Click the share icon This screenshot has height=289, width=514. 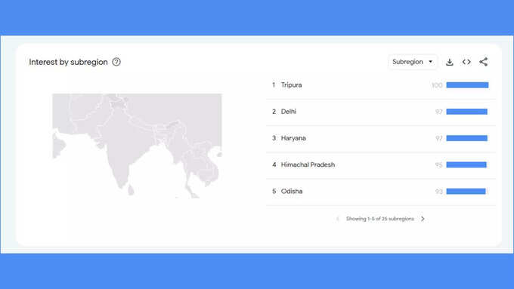pyautogui.click(x=484, y=62)
